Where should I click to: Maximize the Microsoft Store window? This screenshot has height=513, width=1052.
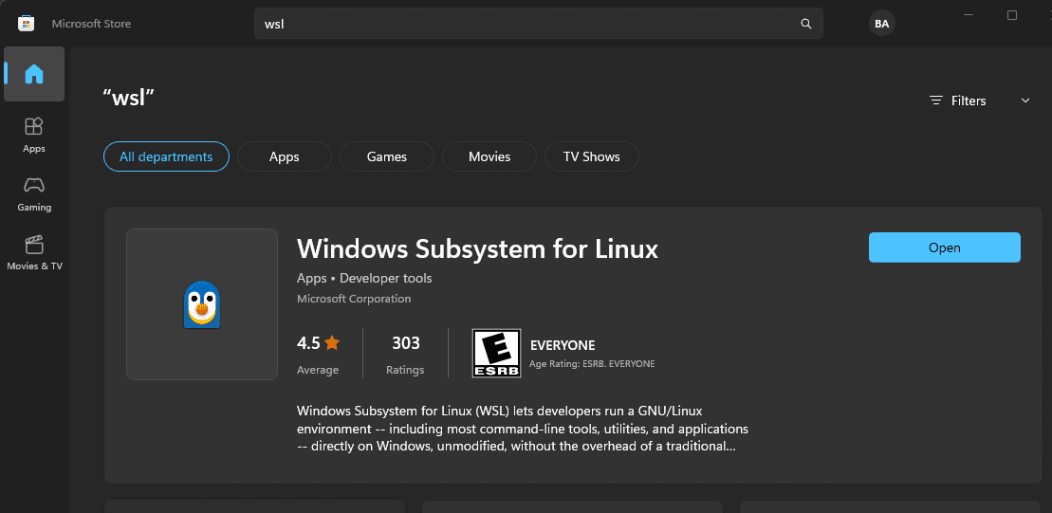coord(1012,15)
